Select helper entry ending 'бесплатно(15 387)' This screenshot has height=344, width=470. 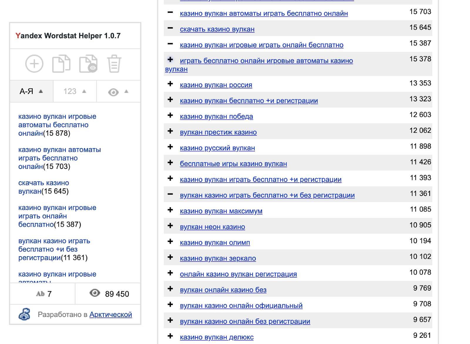tap(57, 216)
